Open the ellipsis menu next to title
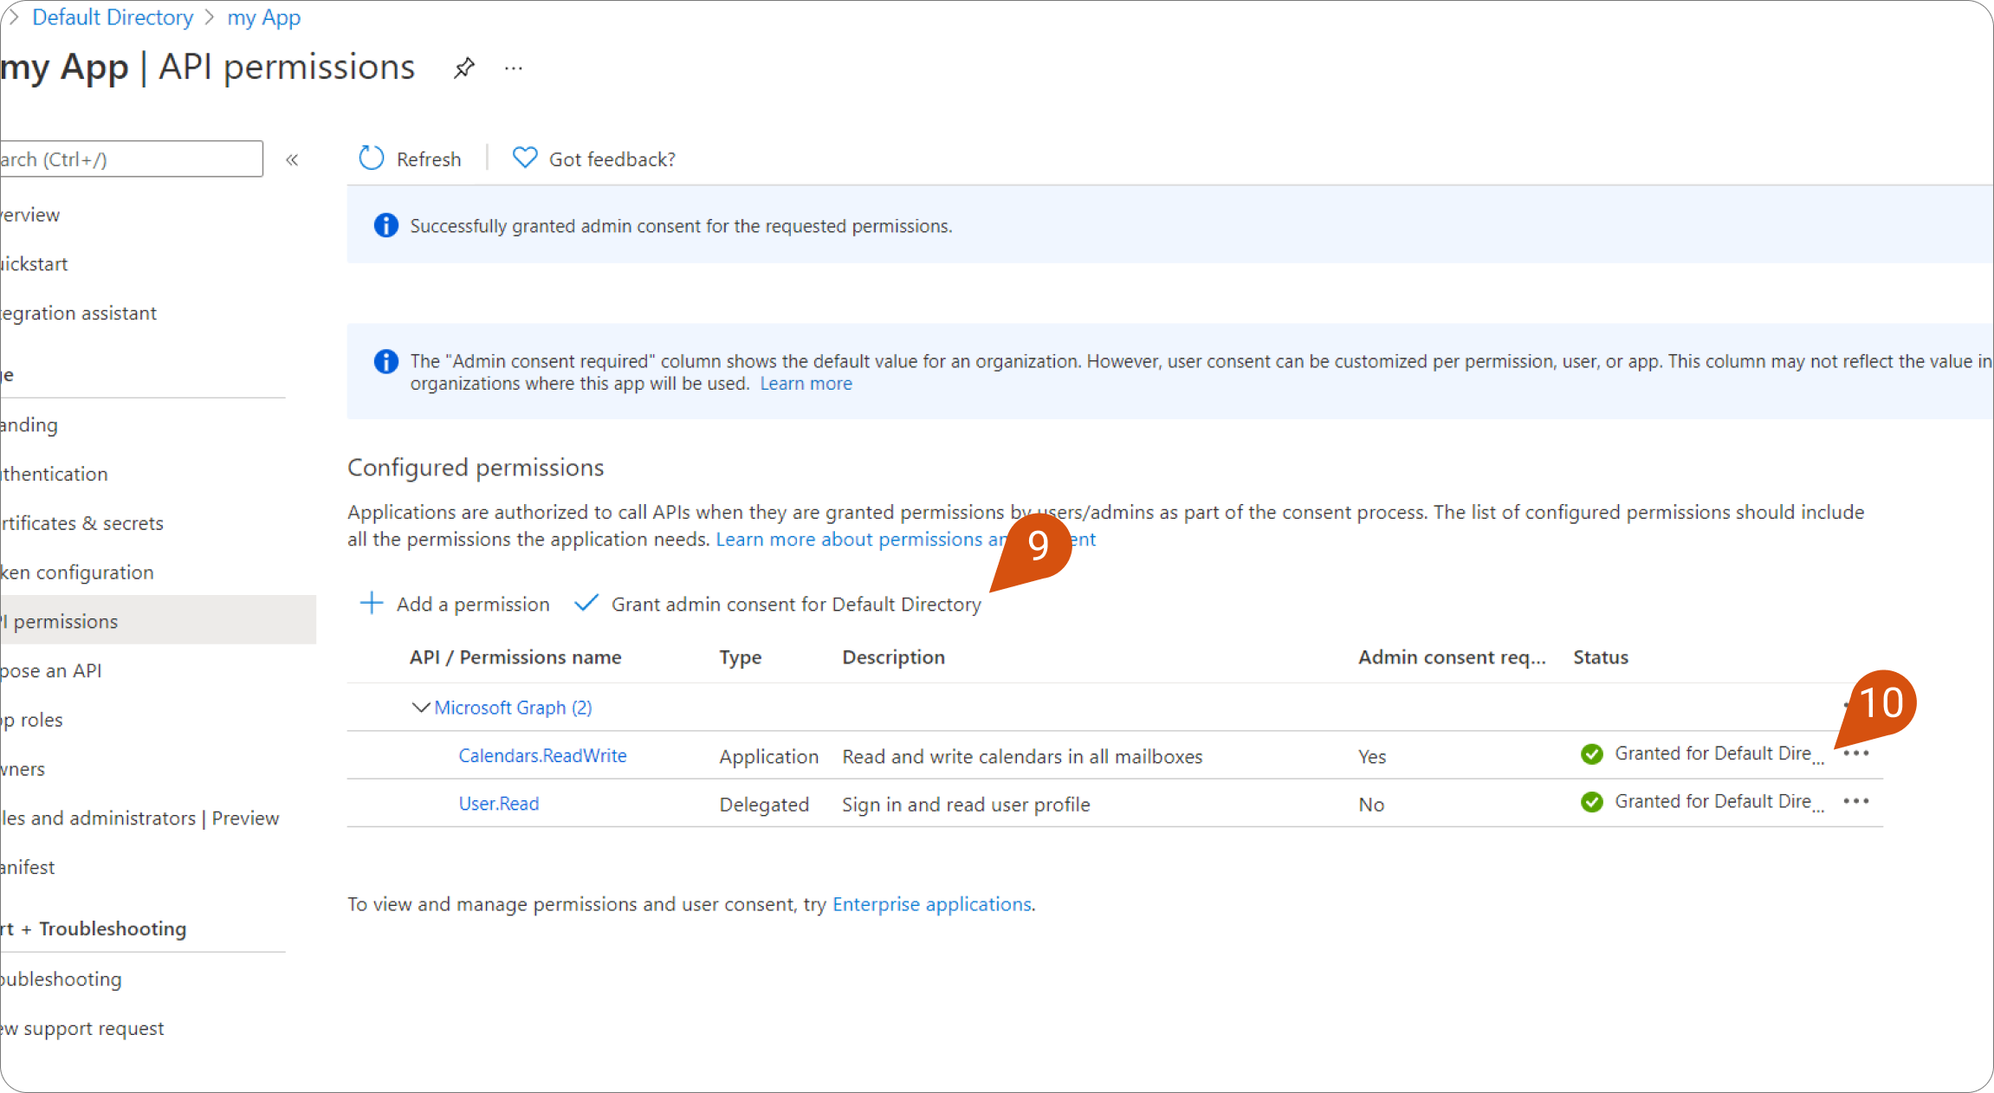1994x1093 pixels. pyautogui.click(x=514, y=68)
